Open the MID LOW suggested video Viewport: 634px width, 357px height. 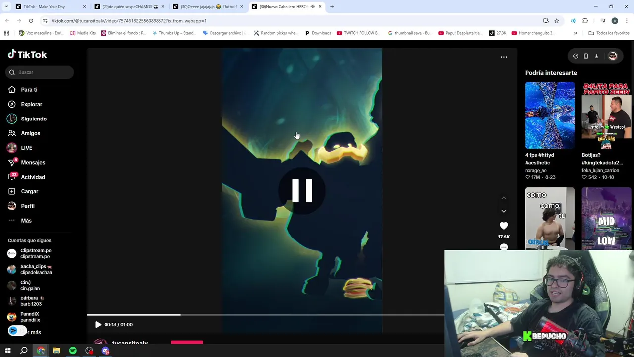(x=606, y=219)
